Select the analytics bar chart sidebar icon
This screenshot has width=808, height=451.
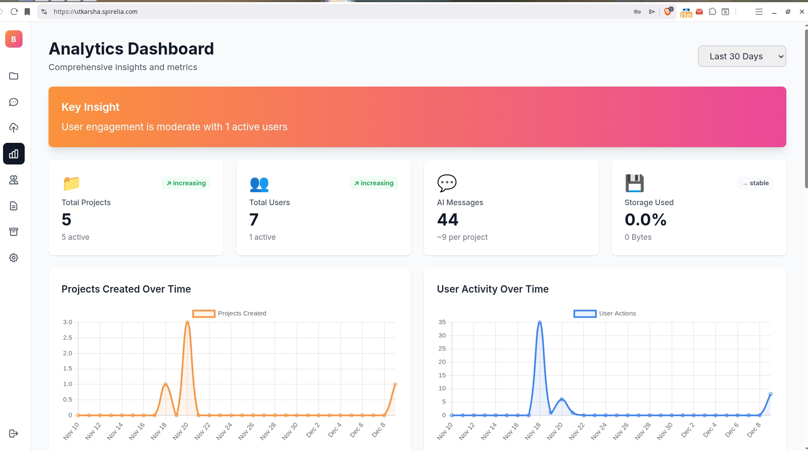14,154
